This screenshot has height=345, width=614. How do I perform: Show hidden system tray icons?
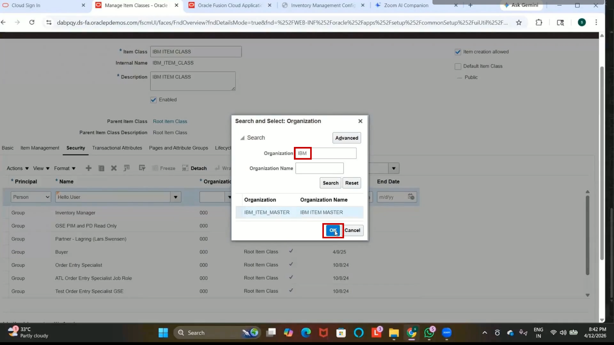(x=485, y=333)
